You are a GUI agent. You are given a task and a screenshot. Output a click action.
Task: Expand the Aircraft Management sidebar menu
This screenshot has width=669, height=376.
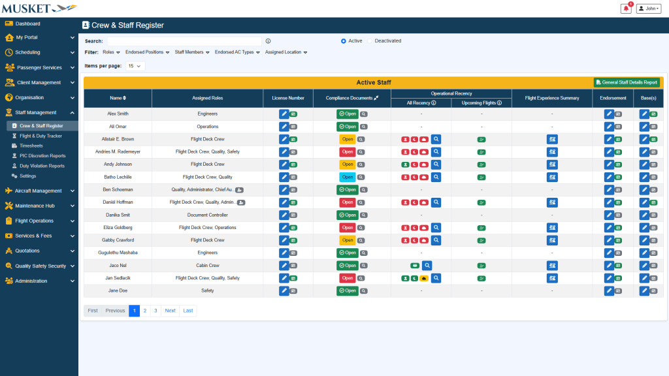39,191
